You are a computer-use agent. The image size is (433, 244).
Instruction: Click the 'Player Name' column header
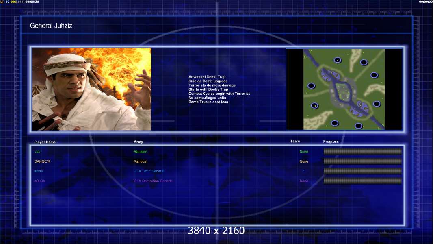pyautogui.click(x=45, y=142)
